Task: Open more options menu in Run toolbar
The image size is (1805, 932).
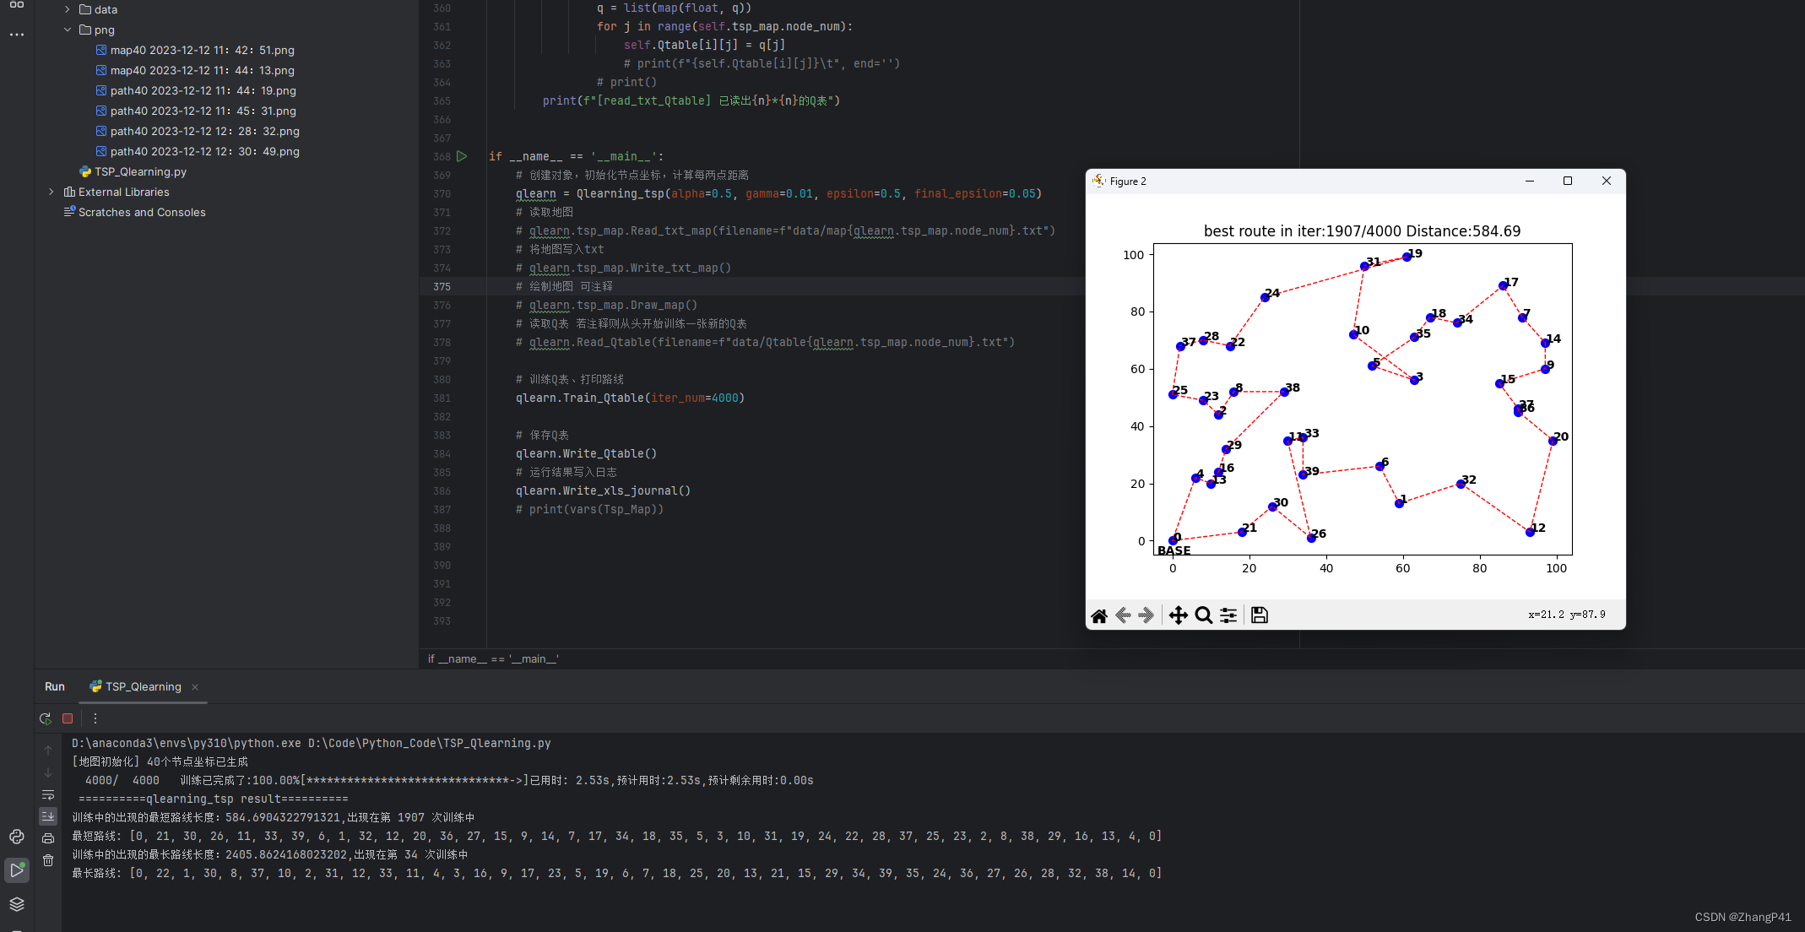Action: tap(95, 718)
